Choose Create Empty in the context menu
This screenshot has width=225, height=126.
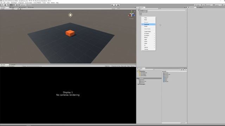(x=148, y=31)
